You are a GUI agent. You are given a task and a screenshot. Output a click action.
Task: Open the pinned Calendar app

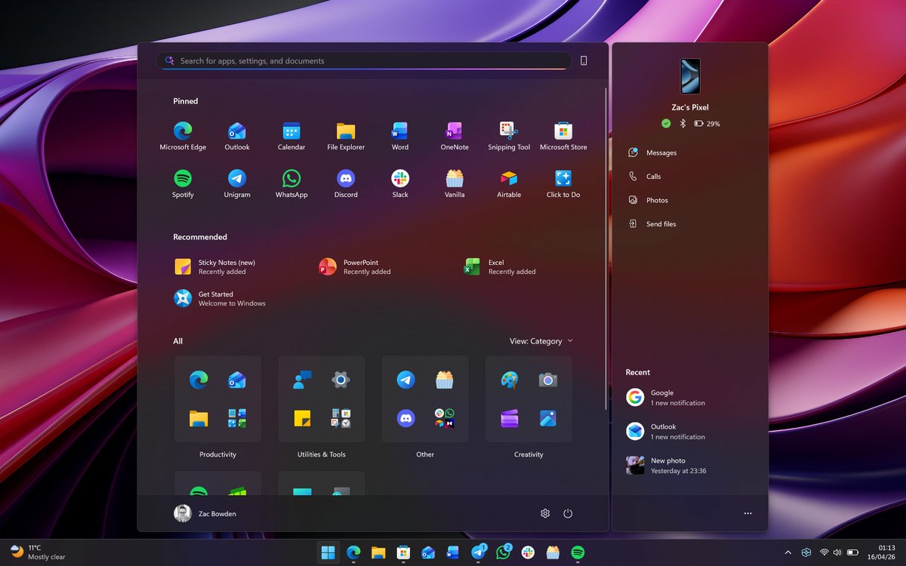tap(291, 136)
